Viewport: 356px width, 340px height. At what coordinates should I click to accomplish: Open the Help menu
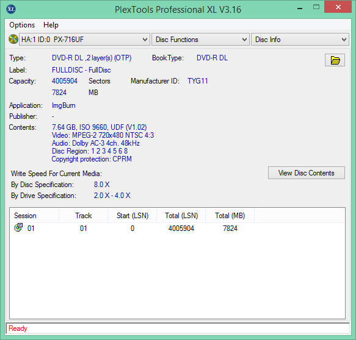51,25
